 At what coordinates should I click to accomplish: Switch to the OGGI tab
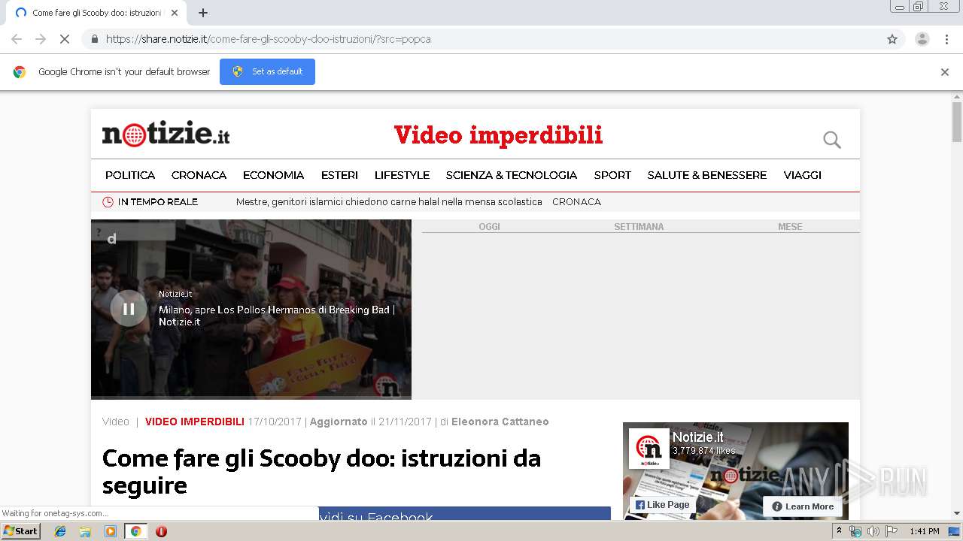click(489, 226)
